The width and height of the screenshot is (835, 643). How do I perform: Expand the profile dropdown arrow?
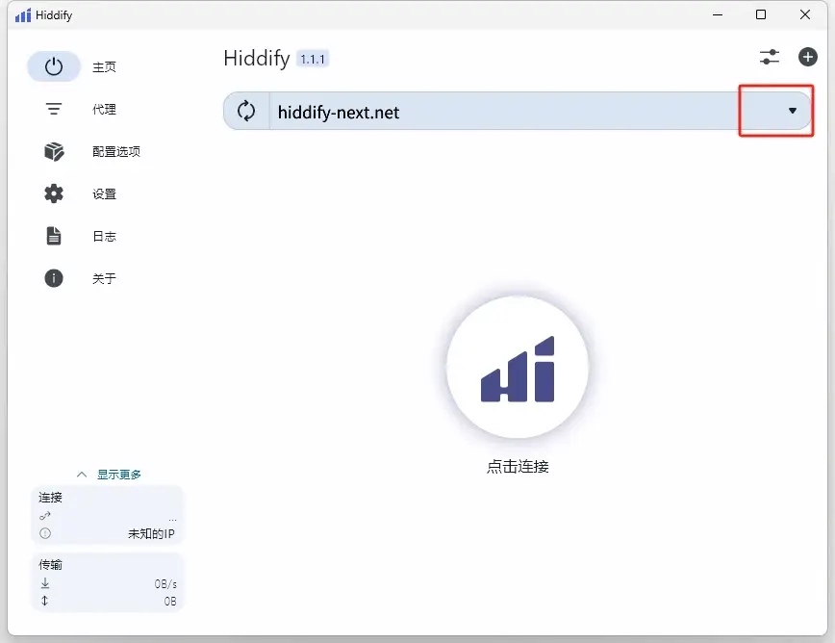[x=793, y=111]
